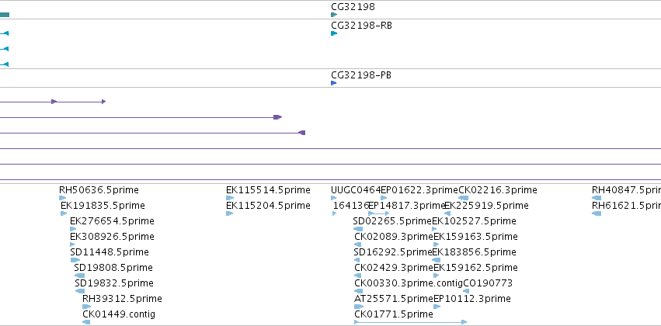Open the EK115514.5prime label
Screen dimensions: 661x326
coord(268,190)
